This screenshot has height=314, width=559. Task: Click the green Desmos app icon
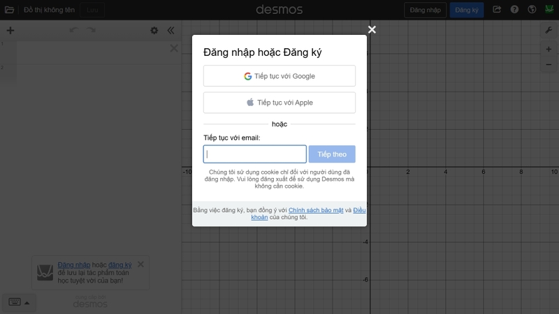[x=549, y=10]
